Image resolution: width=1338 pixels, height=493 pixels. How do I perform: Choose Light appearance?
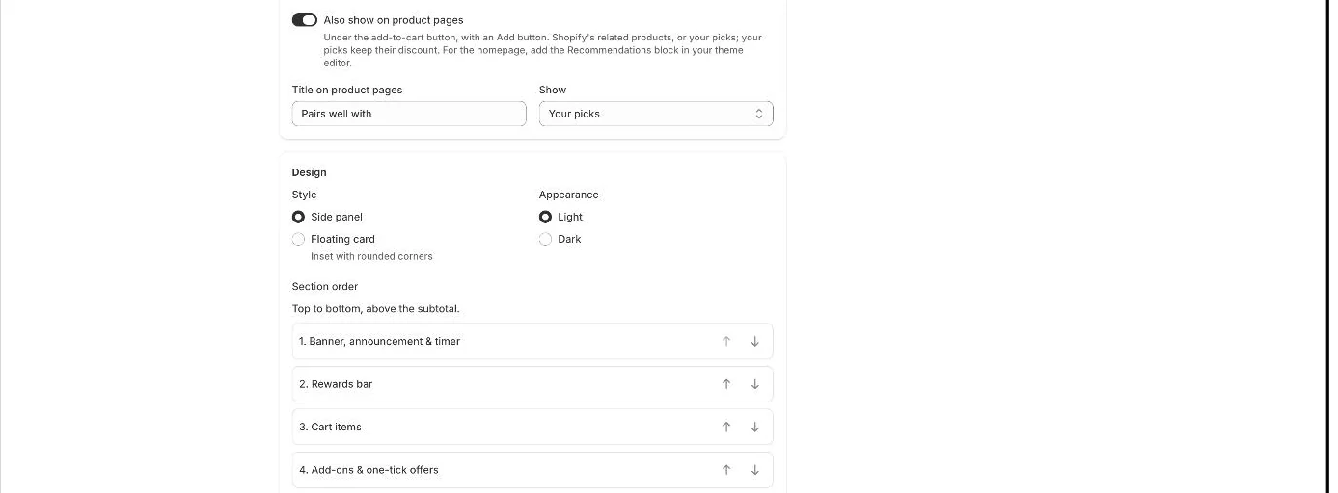coord(545,217)
